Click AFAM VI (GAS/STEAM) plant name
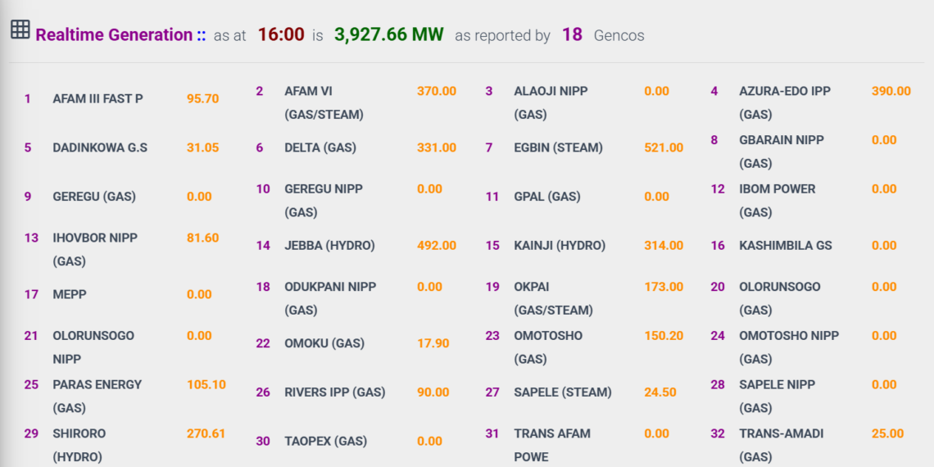This screenshot has height=467, width=934. [x=324, y=103]
